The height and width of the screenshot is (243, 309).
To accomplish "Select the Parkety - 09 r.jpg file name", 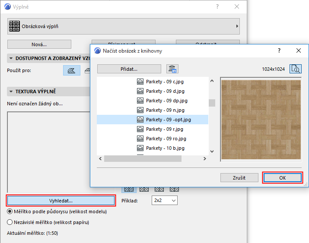I will pos(165,129).
